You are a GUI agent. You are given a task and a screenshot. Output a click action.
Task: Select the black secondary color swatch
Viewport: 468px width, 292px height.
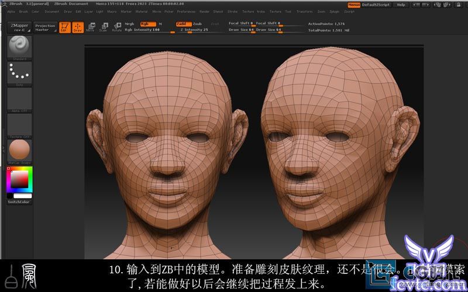coord(10,196)
